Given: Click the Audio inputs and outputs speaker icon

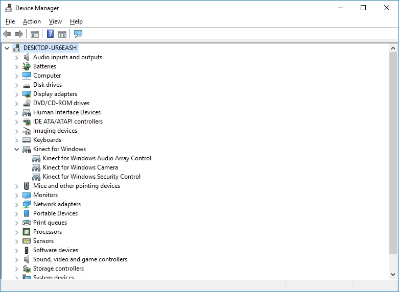Looking at the screenshot, I should click(27, 57).
